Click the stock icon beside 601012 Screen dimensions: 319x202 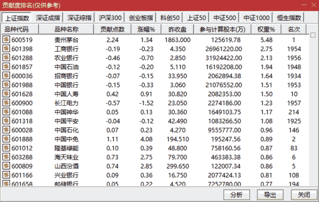(6, 148)
